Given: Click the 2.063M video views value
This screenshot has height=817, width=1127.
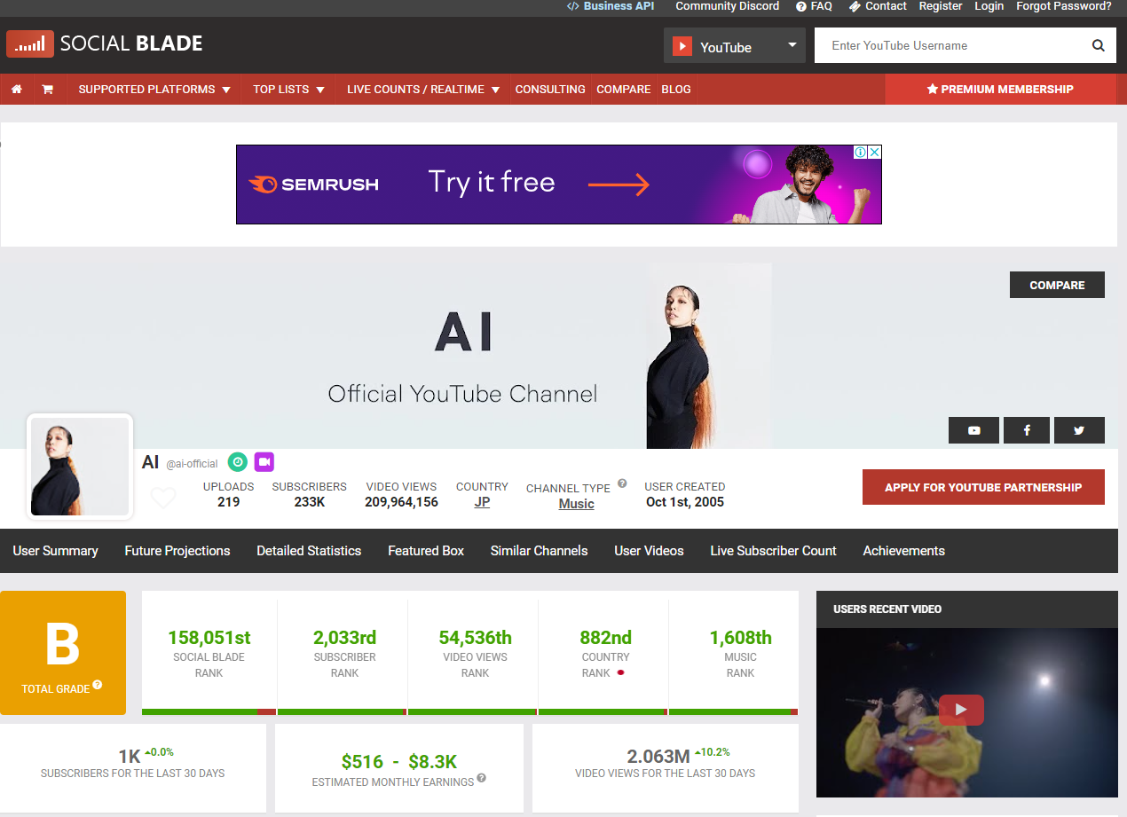Looking at the screenshot, I should pyautogui.click(x=658, y=757).
